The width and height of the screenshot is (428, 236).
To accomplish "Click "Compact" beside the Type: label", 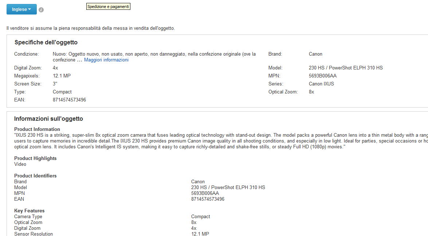I will tap(62, 92).
